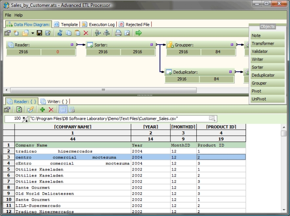Screen dimensions: 290x216
Task: Toggle the second view mode button
Action: click(x=71, y=110)
